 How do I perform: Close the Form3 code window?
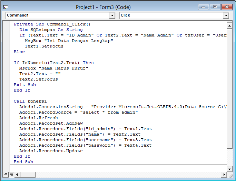point(227,7)
